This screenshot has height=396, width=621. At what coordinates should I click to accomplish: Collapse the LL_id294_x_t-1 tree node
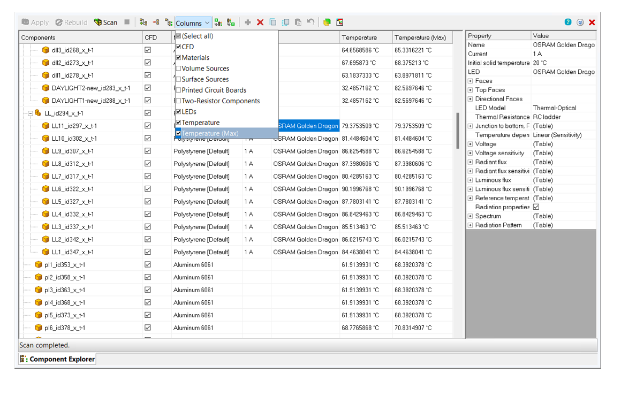pos(31,113)
